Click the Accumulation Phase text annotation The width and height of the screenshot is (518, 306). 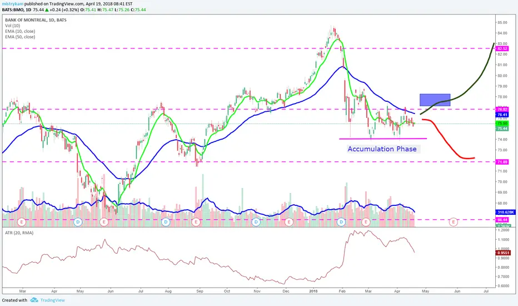tap(382, 149)
